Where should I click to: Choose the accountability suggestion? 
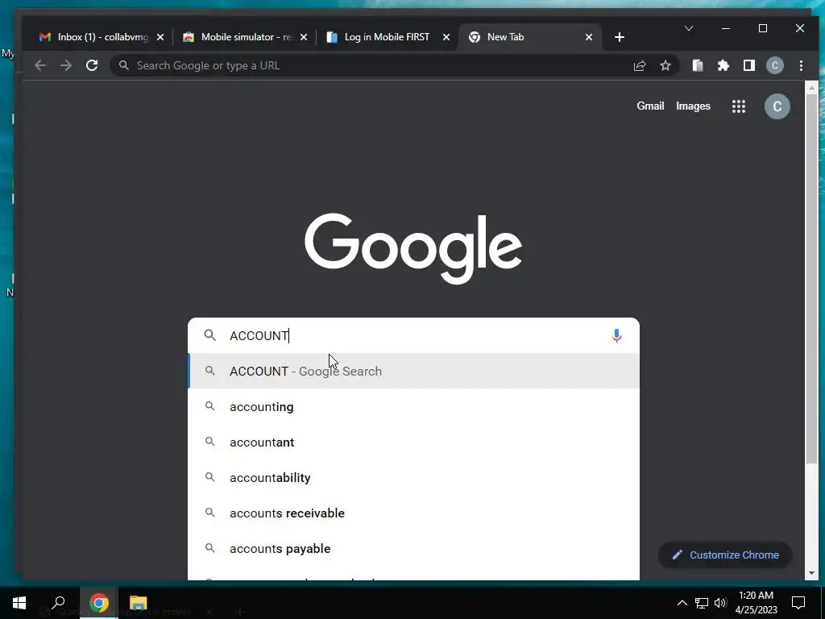(x=413, y=477)
